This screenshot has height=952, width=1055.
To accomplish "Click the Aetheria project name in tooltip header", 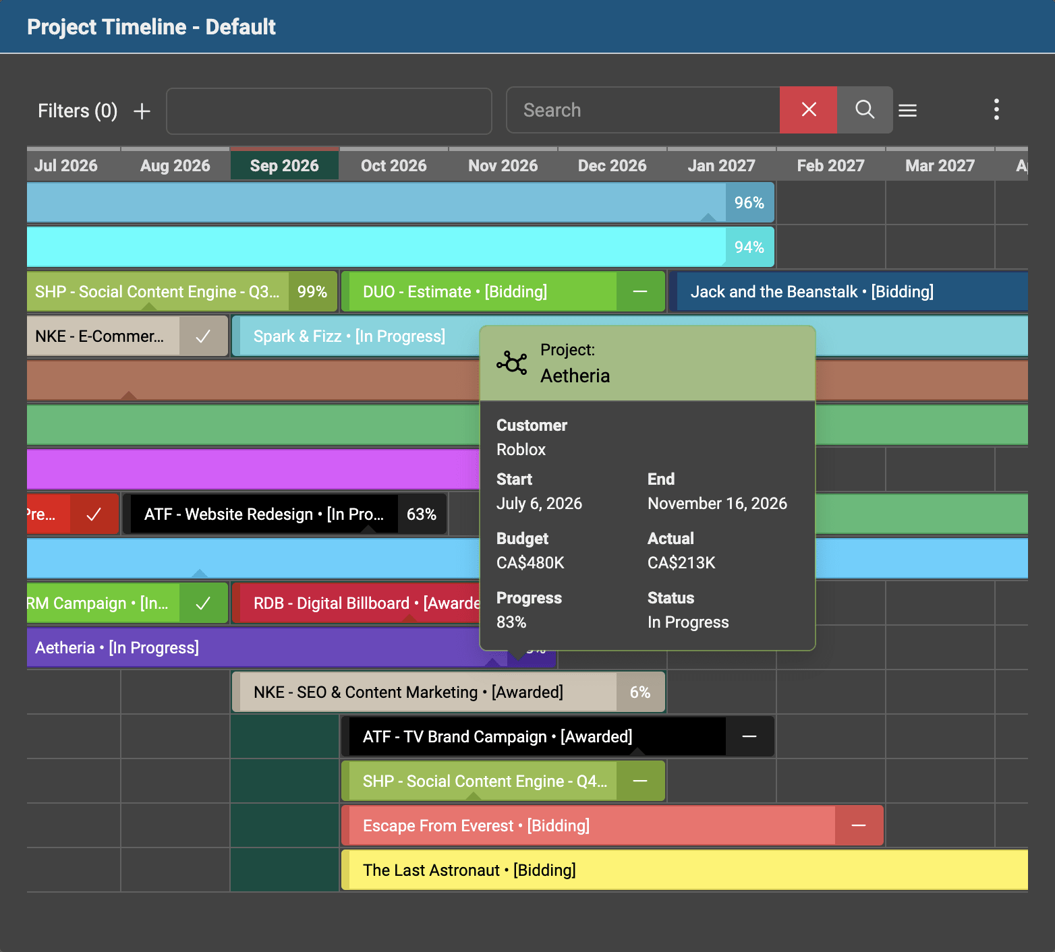I will [x=575, y=376].
